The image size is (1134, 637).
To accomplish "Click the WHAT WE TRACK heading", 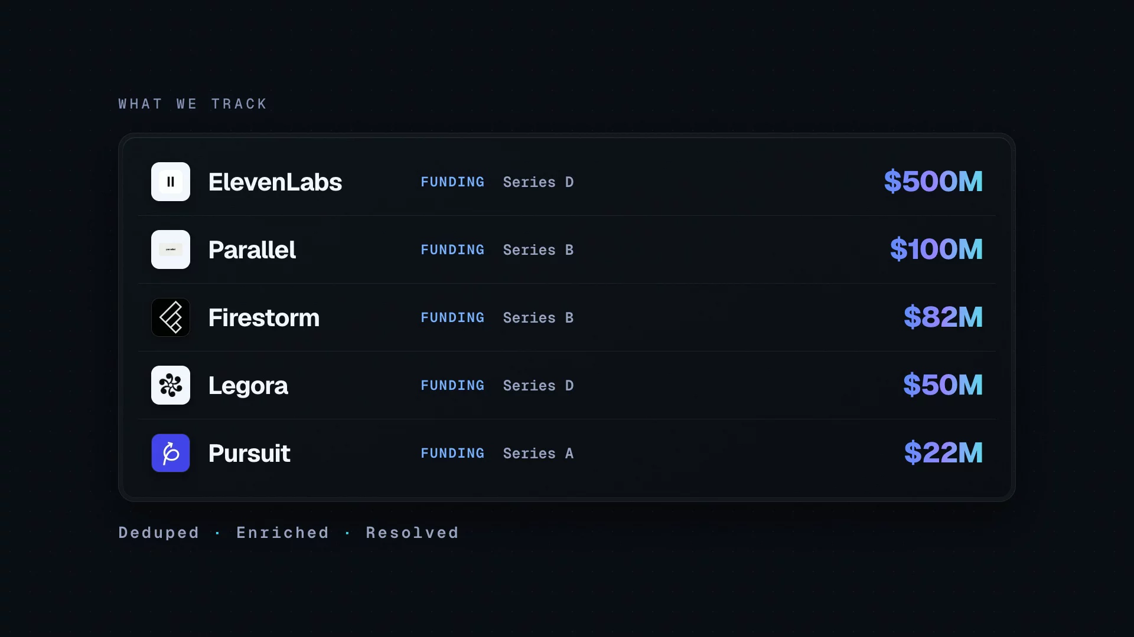I will pos(193,104).
